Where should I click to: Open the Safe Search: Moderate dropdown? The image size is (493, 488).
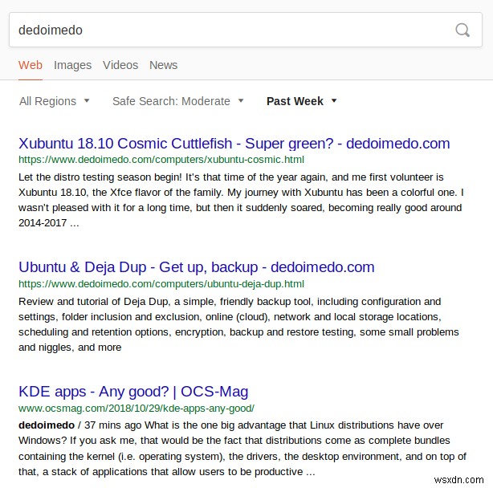coord(178,101)
